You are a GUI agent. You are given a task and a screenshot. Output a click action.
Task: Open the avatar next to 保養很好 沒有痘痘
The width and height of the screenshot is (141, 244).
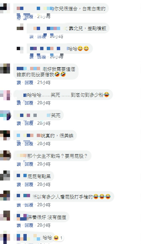click(x=5, y=216)
